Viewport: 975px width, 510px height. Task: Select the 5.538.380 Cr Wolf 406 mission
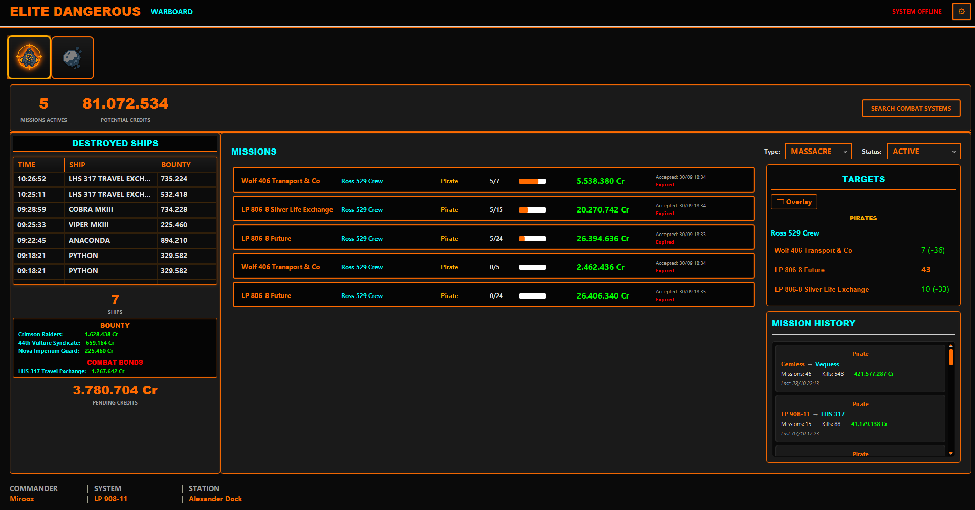click(493, 180)
